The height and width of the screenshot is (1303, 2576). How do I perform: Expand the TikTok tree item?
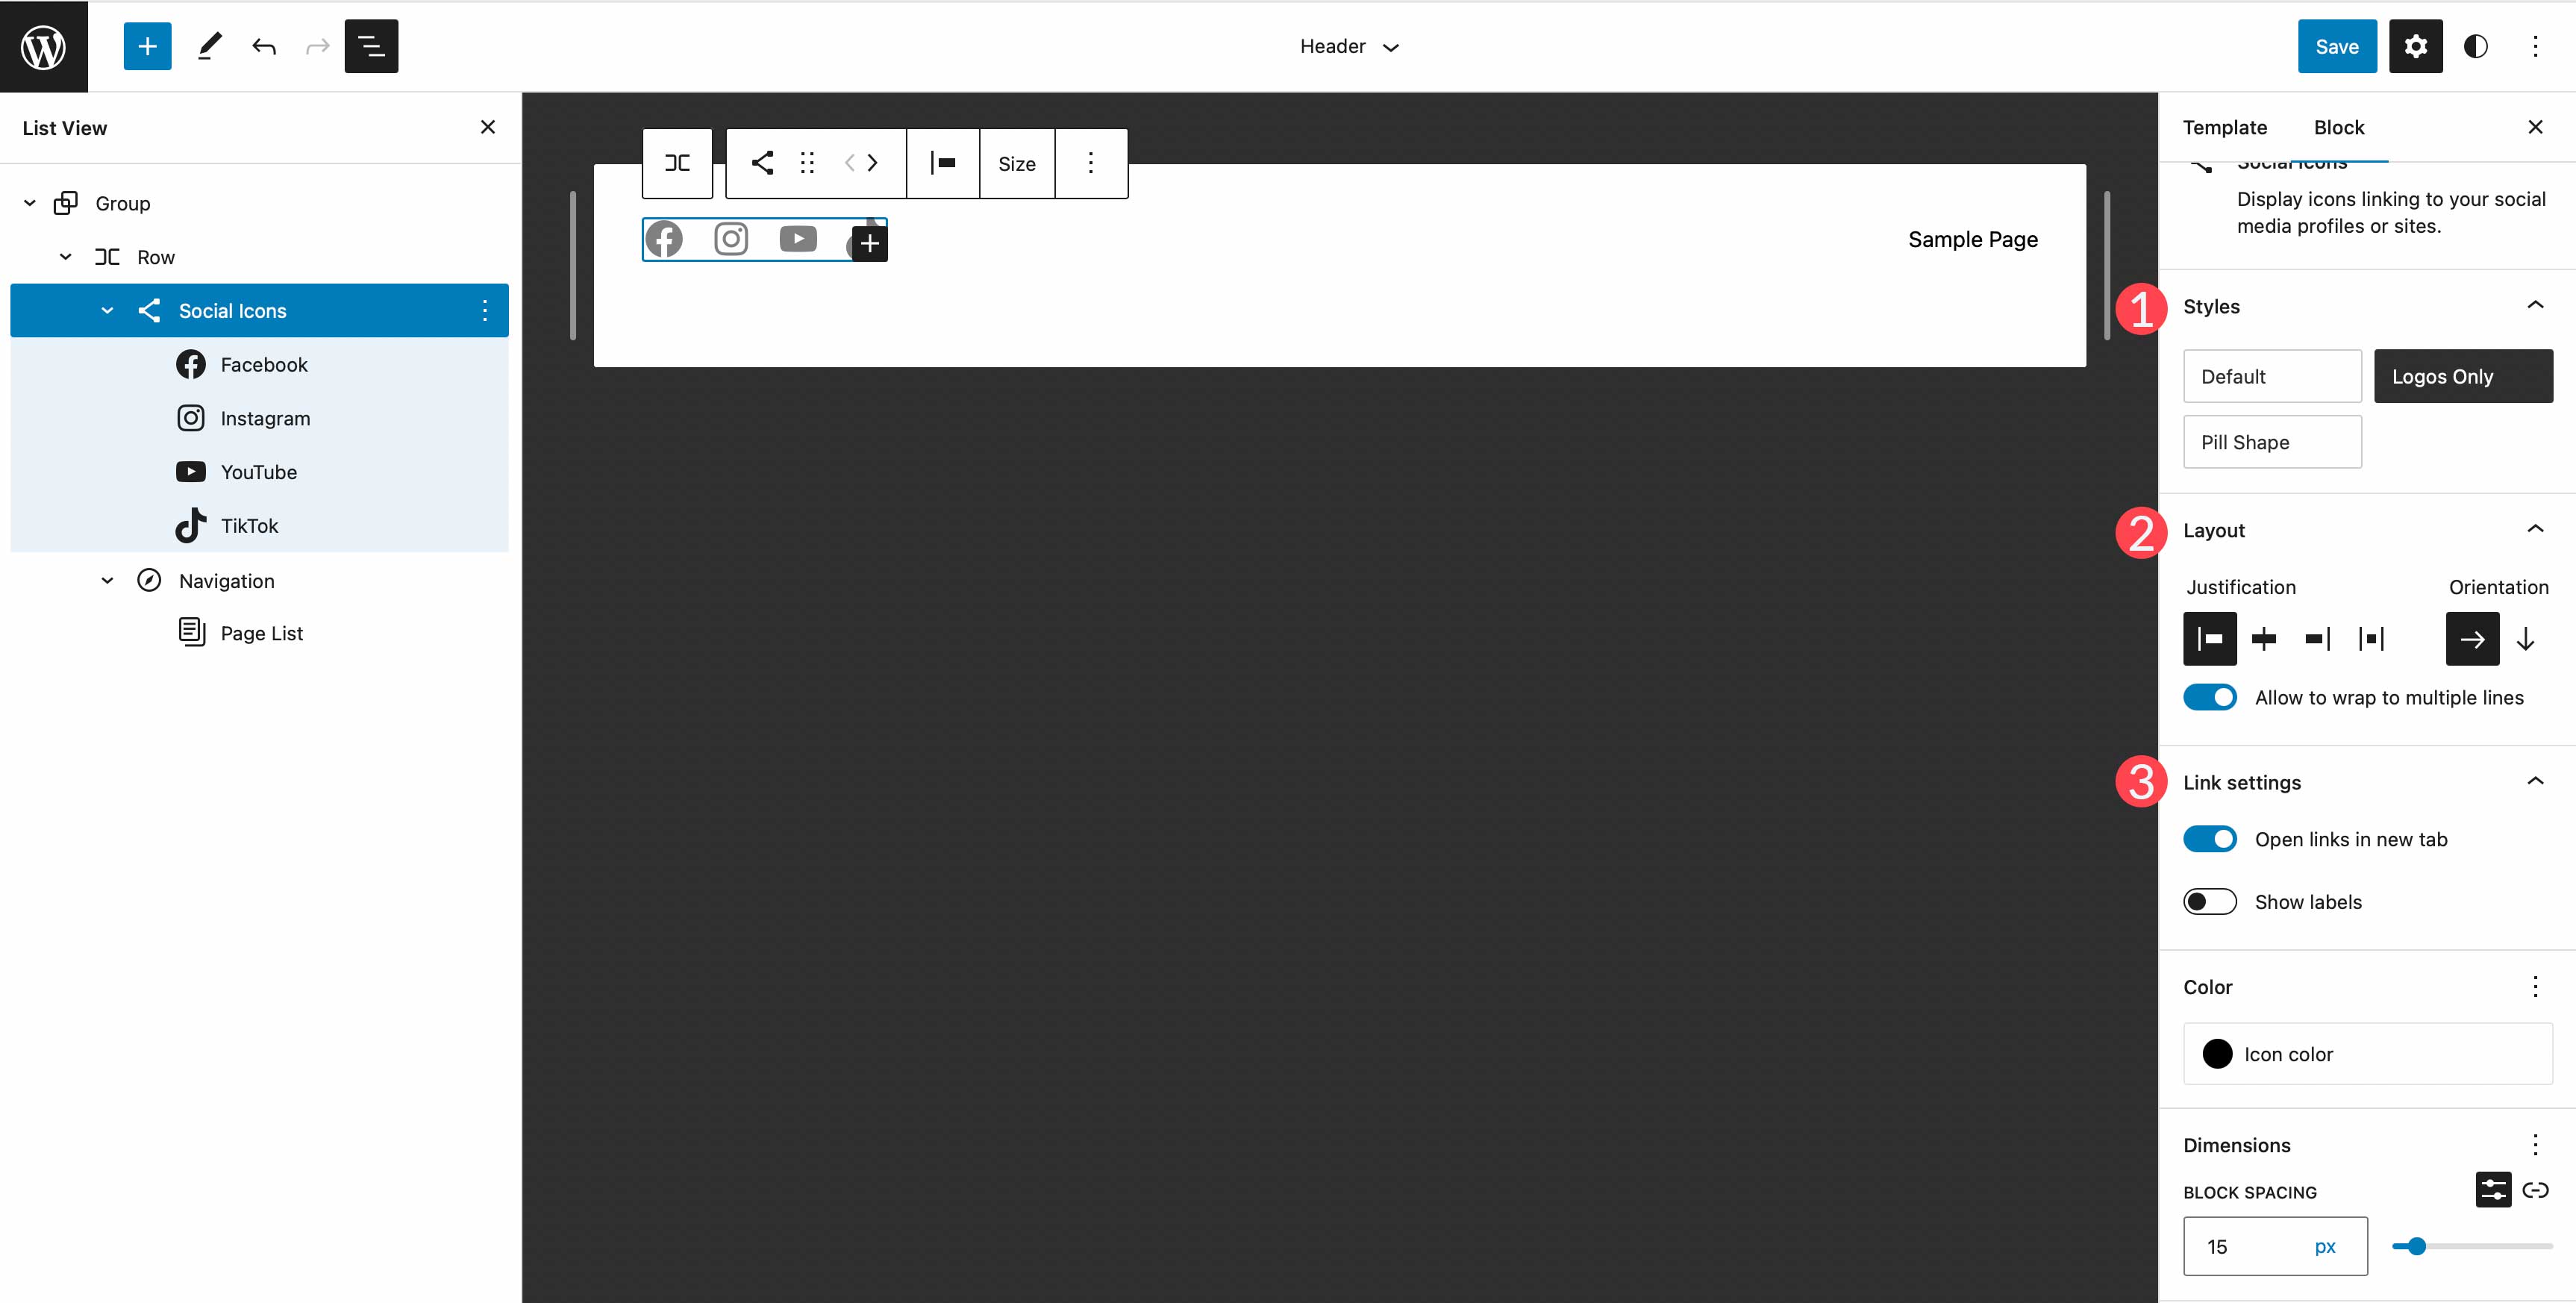coord(145,525)
